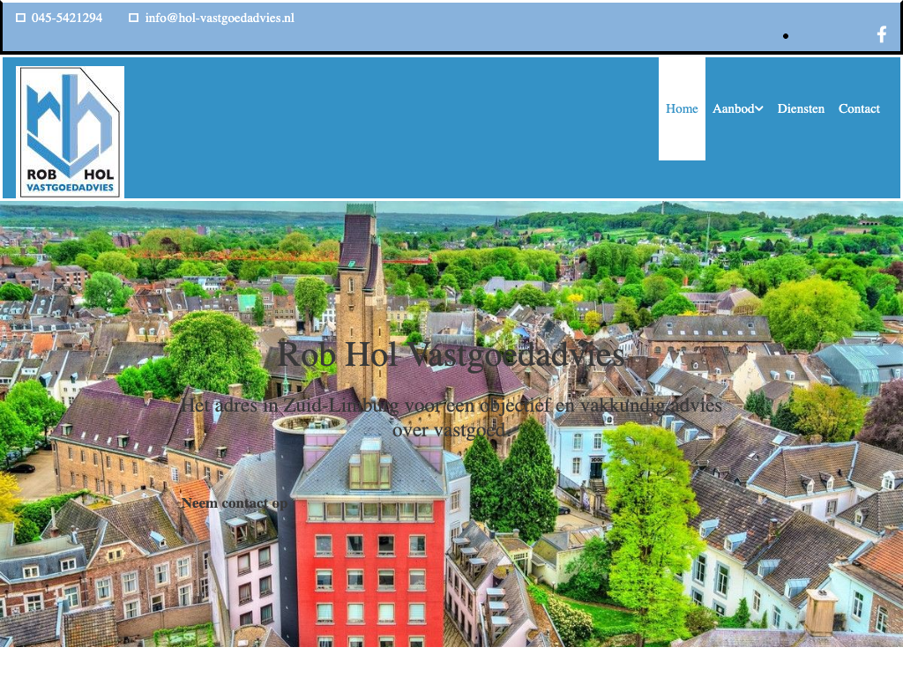Click the envelope icon before the email address
Screen dimensions: 903x677
134,18
